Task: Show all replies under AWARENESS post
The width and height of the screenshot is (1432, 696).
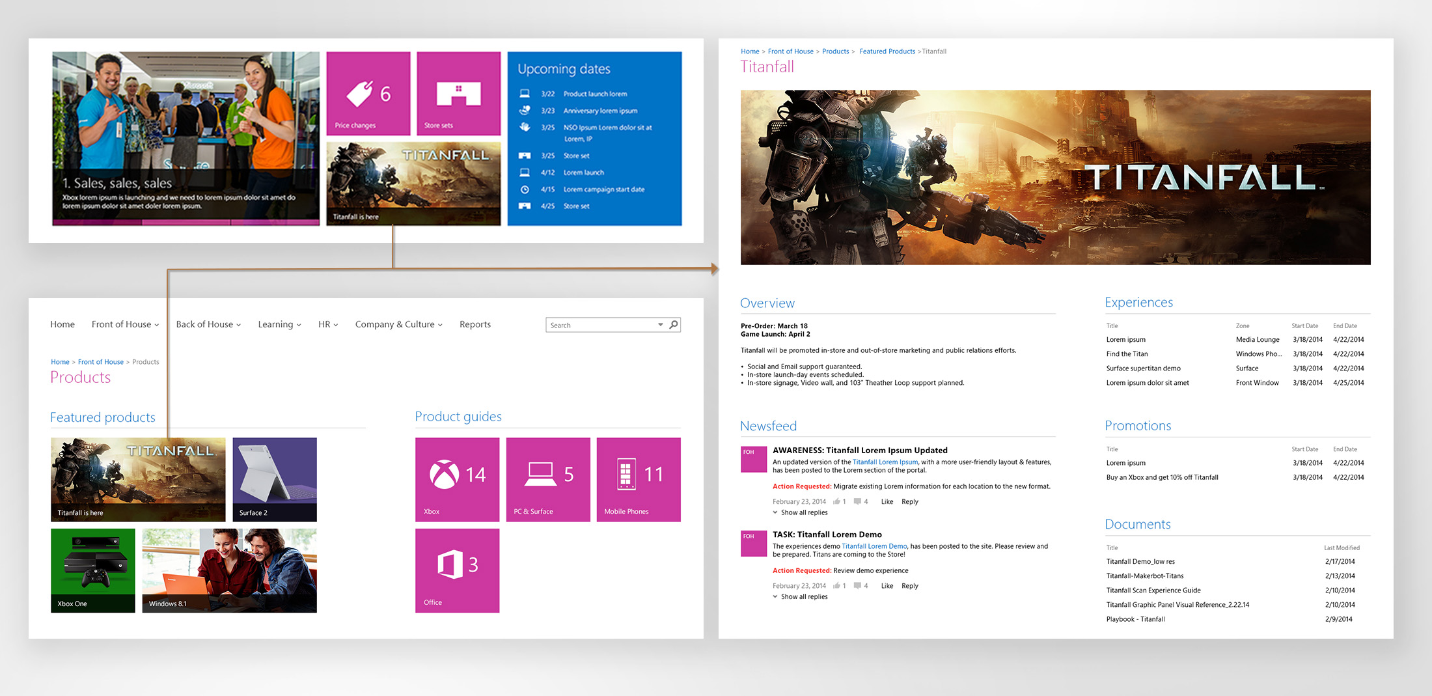Action: tap(800, 512)
